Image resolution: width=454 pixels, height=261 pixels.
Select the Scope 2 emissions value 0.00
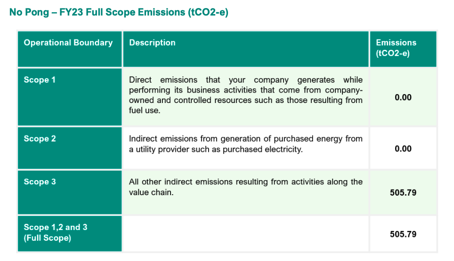[x=403, y=149]
